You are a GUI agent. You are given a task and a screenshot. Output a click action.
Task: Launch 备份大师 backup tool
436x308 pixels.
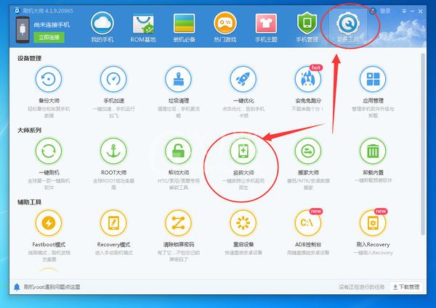click(x=49, y=79)
